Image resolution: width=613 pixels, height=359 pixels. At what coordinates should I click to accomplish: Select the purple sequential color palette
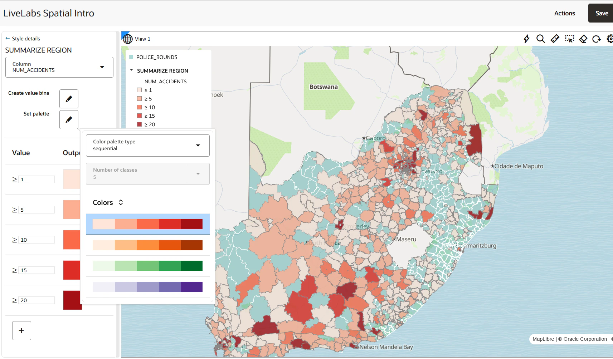(148, 287)
